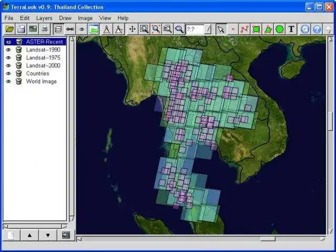The width and height of the screenshot is (336, 252).
Task: Select the draw point tool
Action: click(x=233, y=29)
